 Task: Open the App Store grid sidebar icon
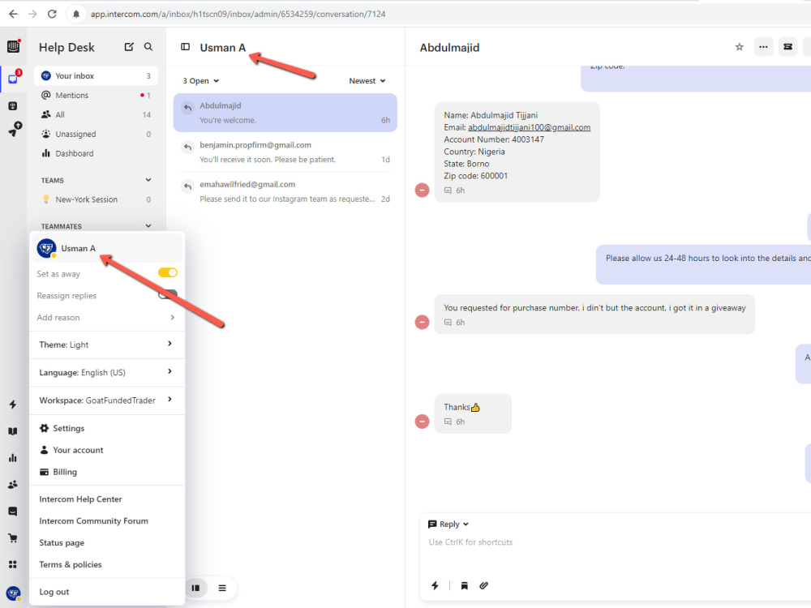13,564
